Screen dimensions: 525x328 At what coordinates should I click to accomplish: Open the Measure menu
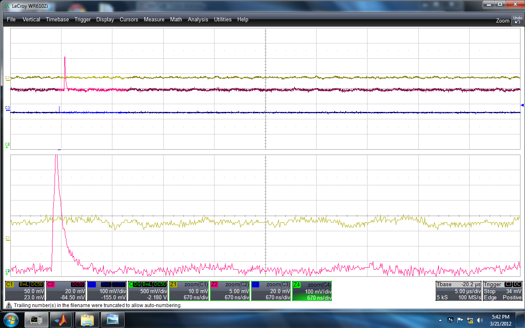click(x=154, y=19)
